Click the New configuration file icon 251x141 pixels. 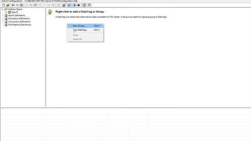click(x=4, y=5)
